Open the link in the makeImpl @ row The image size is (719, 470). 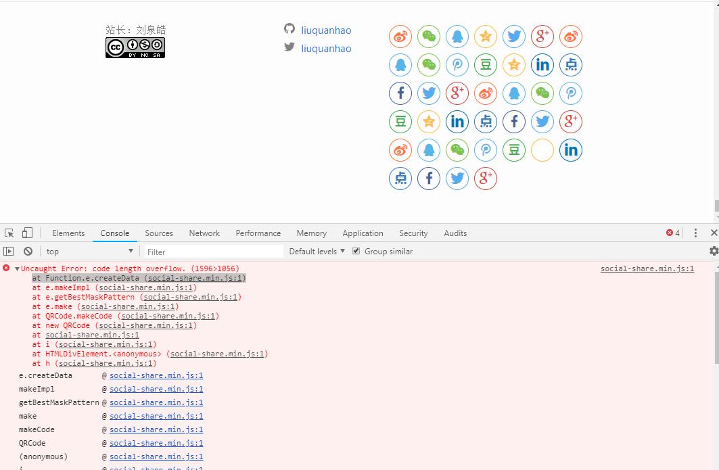click(x=156, y=389)
